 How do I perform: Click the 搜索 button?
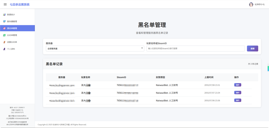pyautogui.click(x=252, y=49)
